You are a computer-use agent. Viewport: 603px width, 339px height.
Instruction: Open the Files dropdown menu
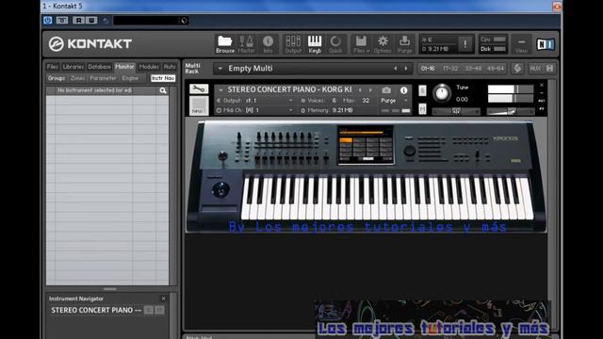361,44
